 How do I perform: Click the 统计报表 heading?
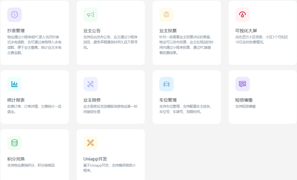16,100
